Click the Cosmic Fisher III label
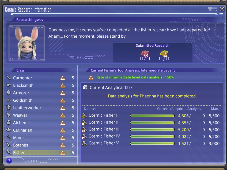227x170 pixels. point(104,129)
